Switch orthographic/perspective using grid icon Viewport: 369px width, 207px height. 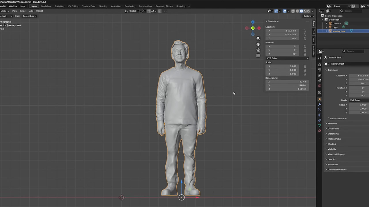point(258,56)
